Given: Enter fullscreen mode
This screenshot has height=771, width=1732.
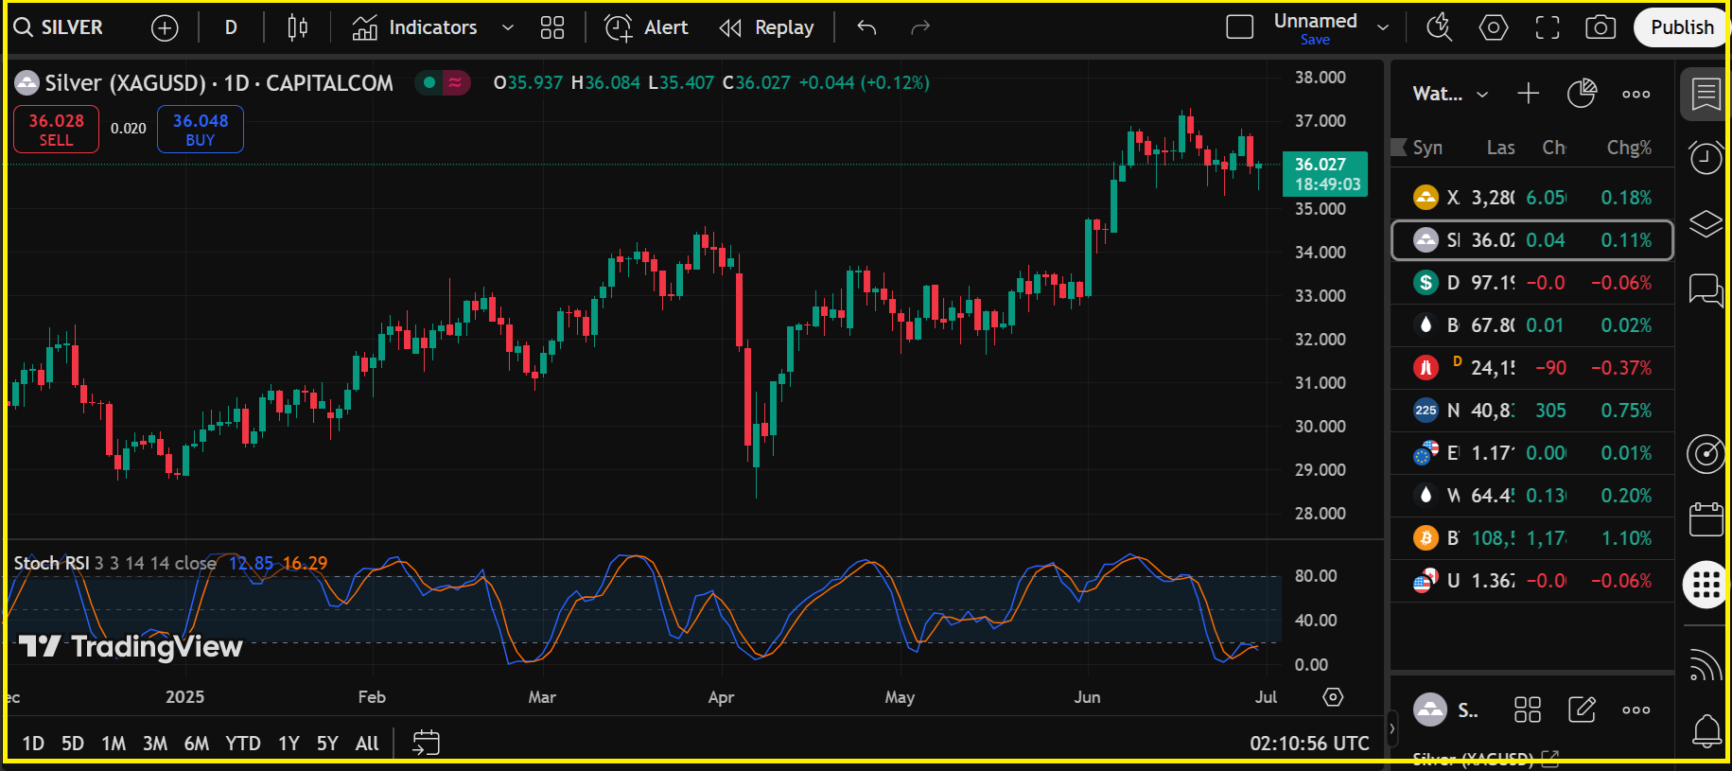Looking at the screenshot, I should coord(1547,27).
